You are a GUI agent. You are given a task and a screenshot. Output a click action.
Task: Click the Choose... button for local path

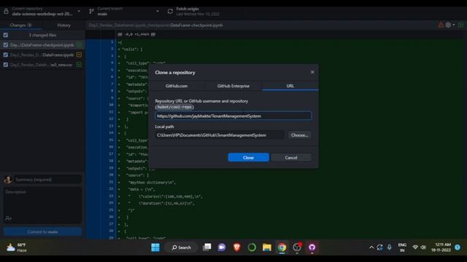pyautogui.click(x=299, y=135)
